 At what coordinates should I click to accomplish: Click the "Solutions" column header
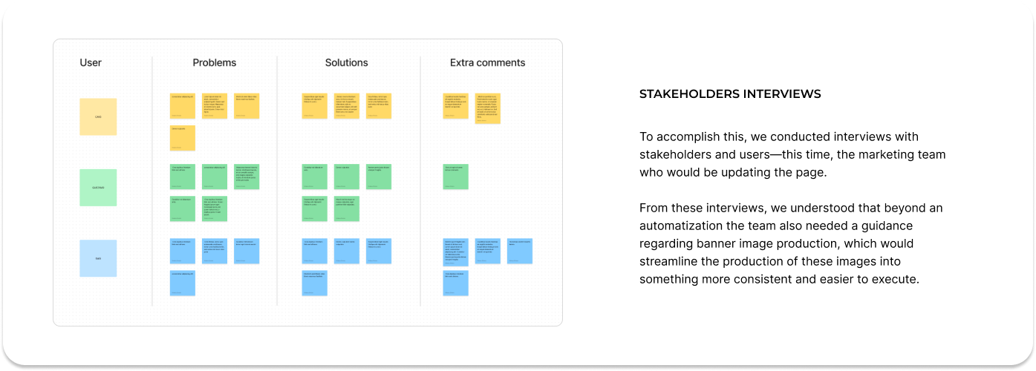346,63
